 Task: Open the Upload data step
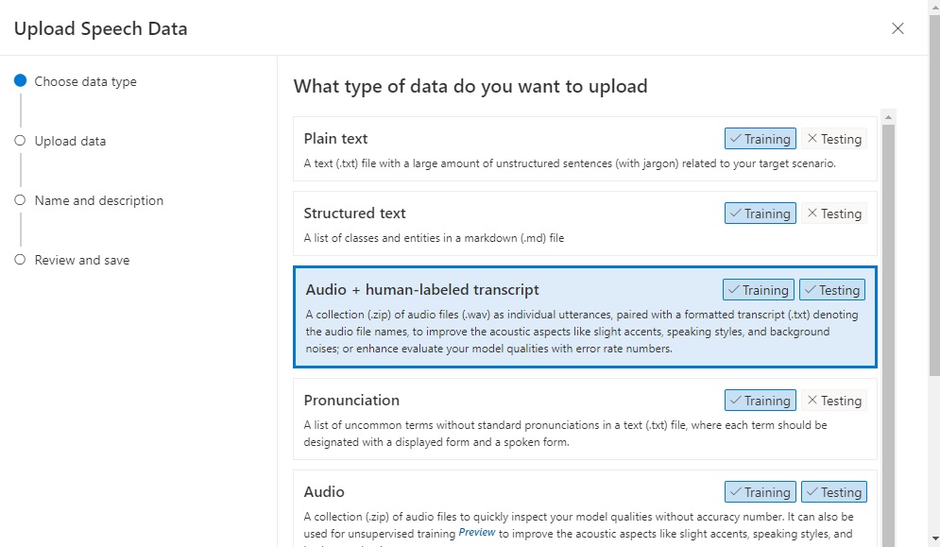(x=70, y=141)
